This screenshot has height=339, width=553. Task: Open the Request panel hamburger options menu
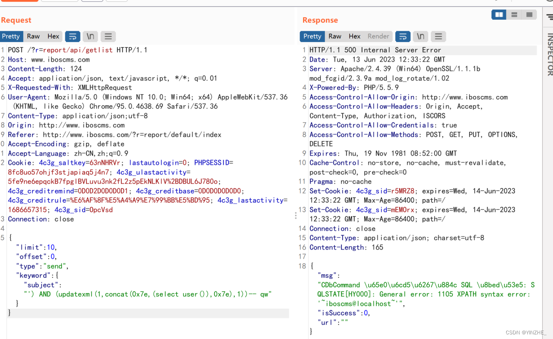pos(108,36)
